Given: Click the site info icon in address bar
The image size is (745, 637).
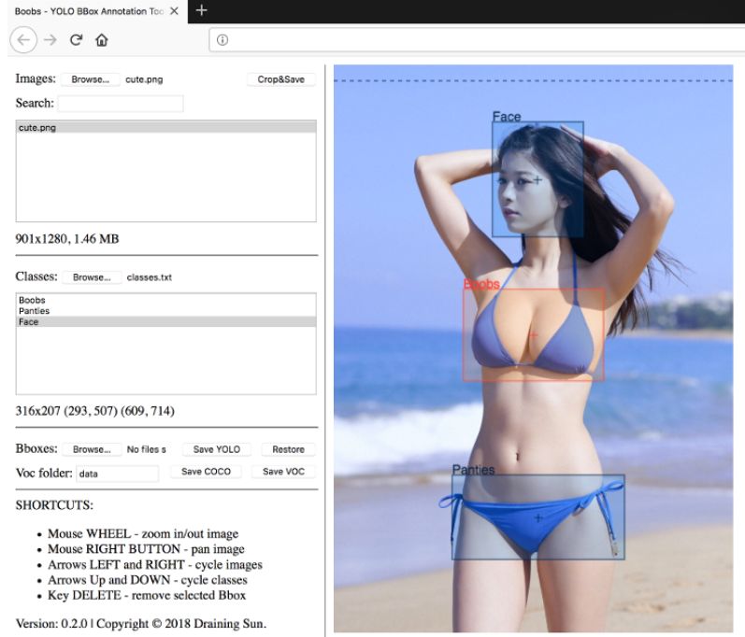Looking at the screenshot, I should coord(222,40).
